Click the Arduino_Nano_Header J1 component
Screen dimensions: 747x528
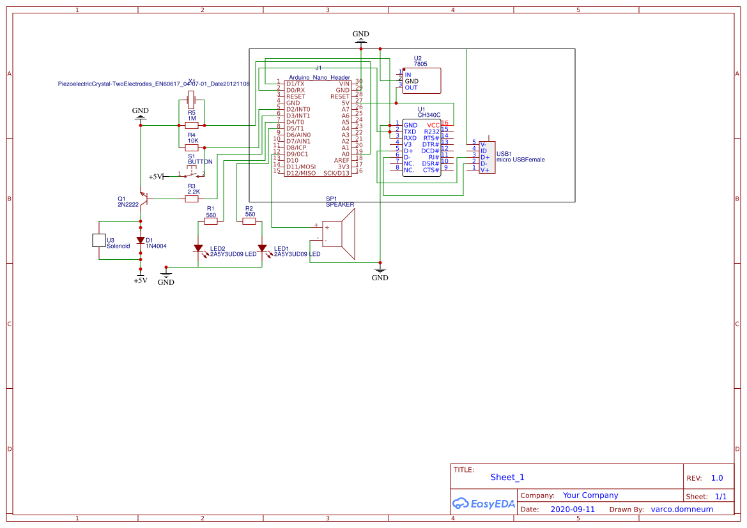[x=318, y=128]
